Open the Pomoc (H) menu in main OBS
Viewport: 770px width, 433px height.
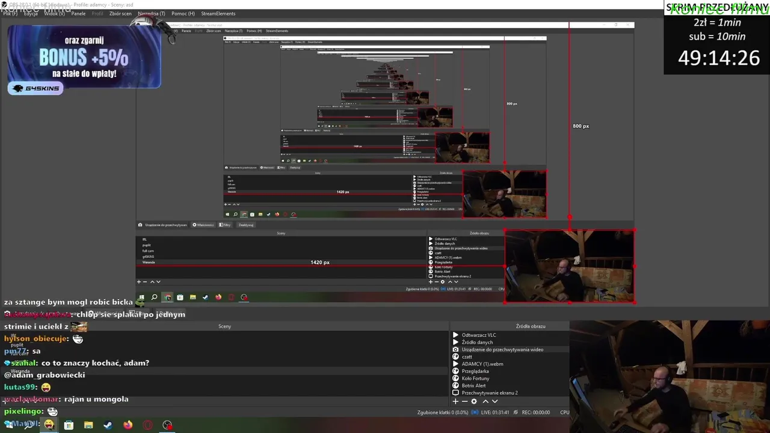(x=183, y=13)
